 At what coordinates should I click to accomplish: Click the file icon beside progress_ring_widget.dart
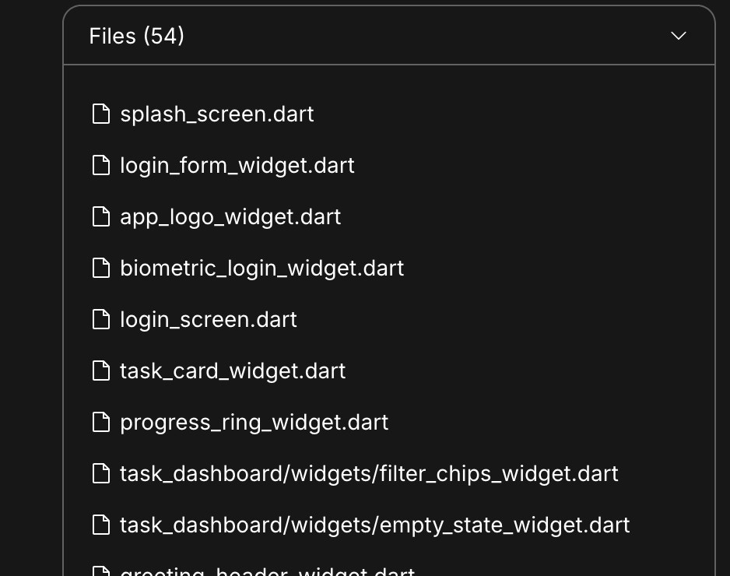click(101, 422)
